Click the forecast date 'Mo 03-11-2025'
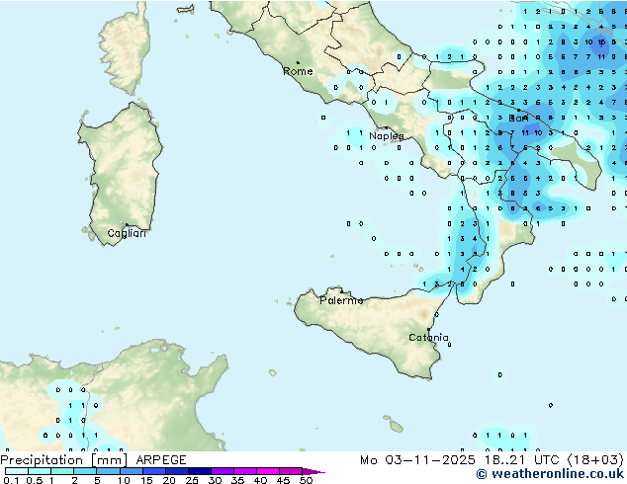Viewport: 627px width, 484px height. (418, 460)
